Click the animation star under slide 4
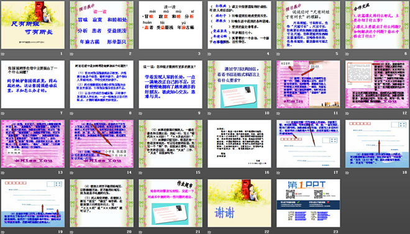This screenshot has width=410, height=234. (x=209, y=54)
